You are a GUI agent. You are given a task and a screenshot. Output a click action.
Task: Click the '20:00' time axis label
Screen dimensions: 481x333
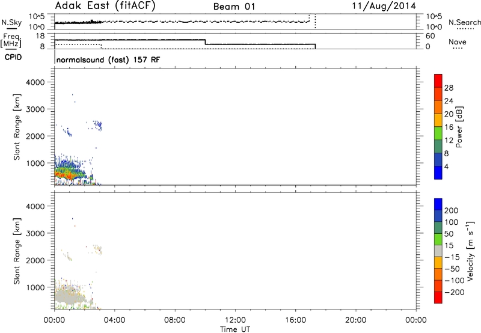(356, 320)
